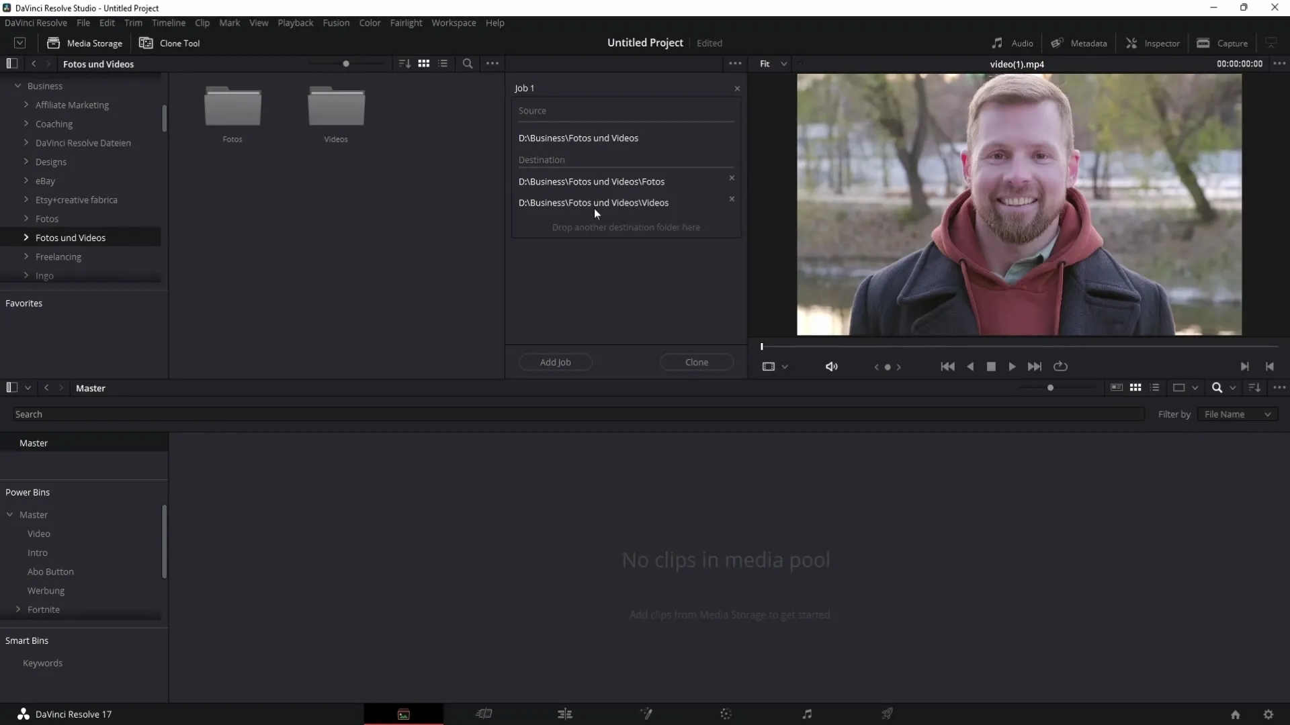Open the media pool search options dropdown
Image resolution: width=1290 pixels, height=725 pixels.
click(x=1233, y=388)
